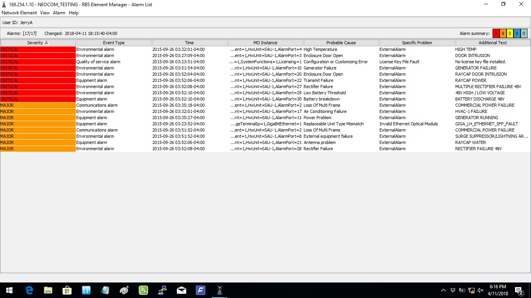
Task: Select the RBS Element Manager antenna taskbar icon
Action: (x=220, y=290)
